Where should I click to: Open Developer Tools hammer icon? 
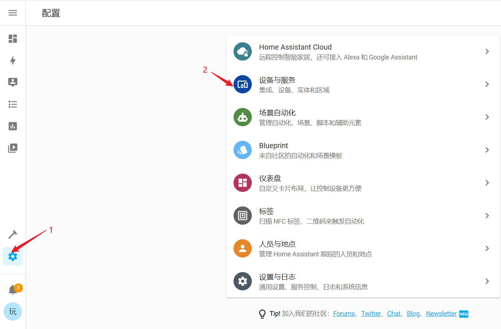tap(13, 234)
